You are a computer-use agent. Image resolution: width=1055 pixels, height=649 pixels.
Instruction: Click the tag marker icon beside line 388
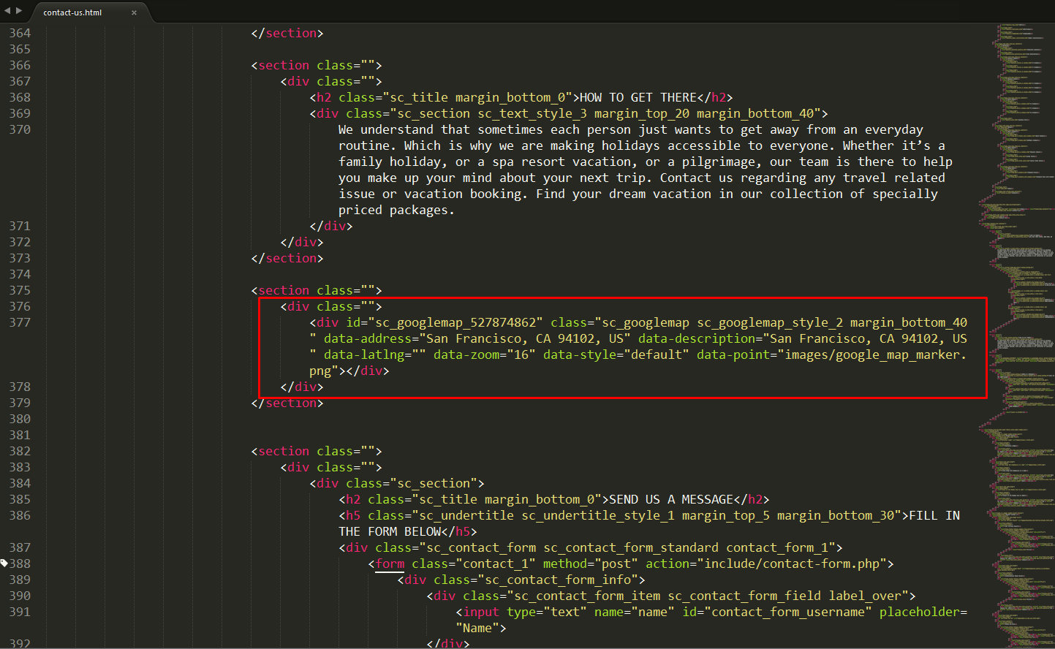point(4,563)
